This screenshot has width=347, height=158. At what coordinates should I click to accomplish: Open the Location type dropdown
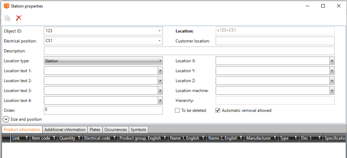coord(160,61)
